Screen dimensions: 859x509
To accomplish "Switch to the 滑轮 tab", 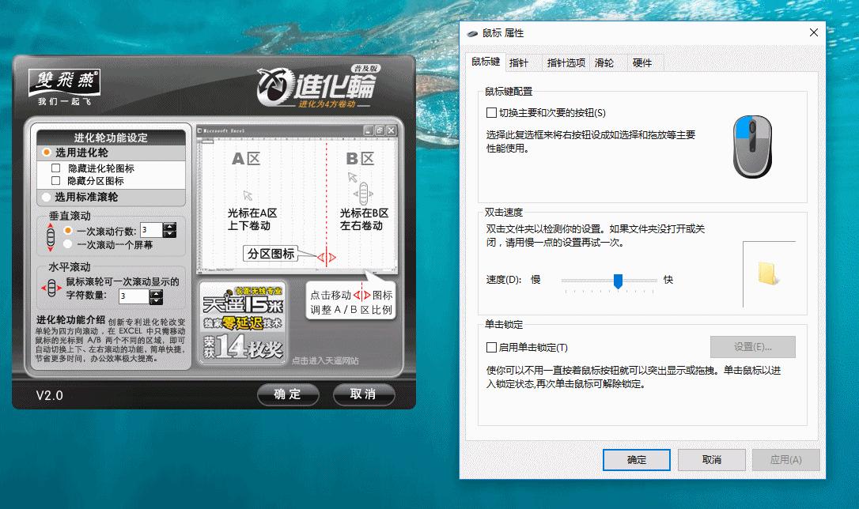I will pyautogui.click(x=605, y=62).
